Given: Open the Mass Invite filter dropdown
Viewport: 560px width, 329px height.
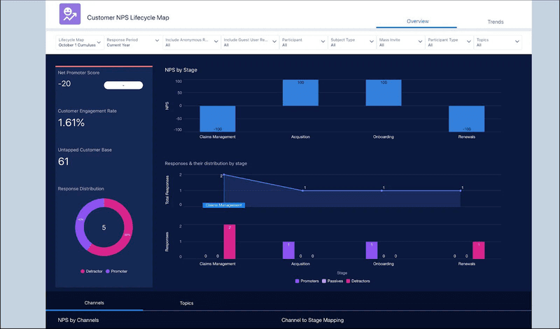Looking at the screenshot, I should coord(400,42).
